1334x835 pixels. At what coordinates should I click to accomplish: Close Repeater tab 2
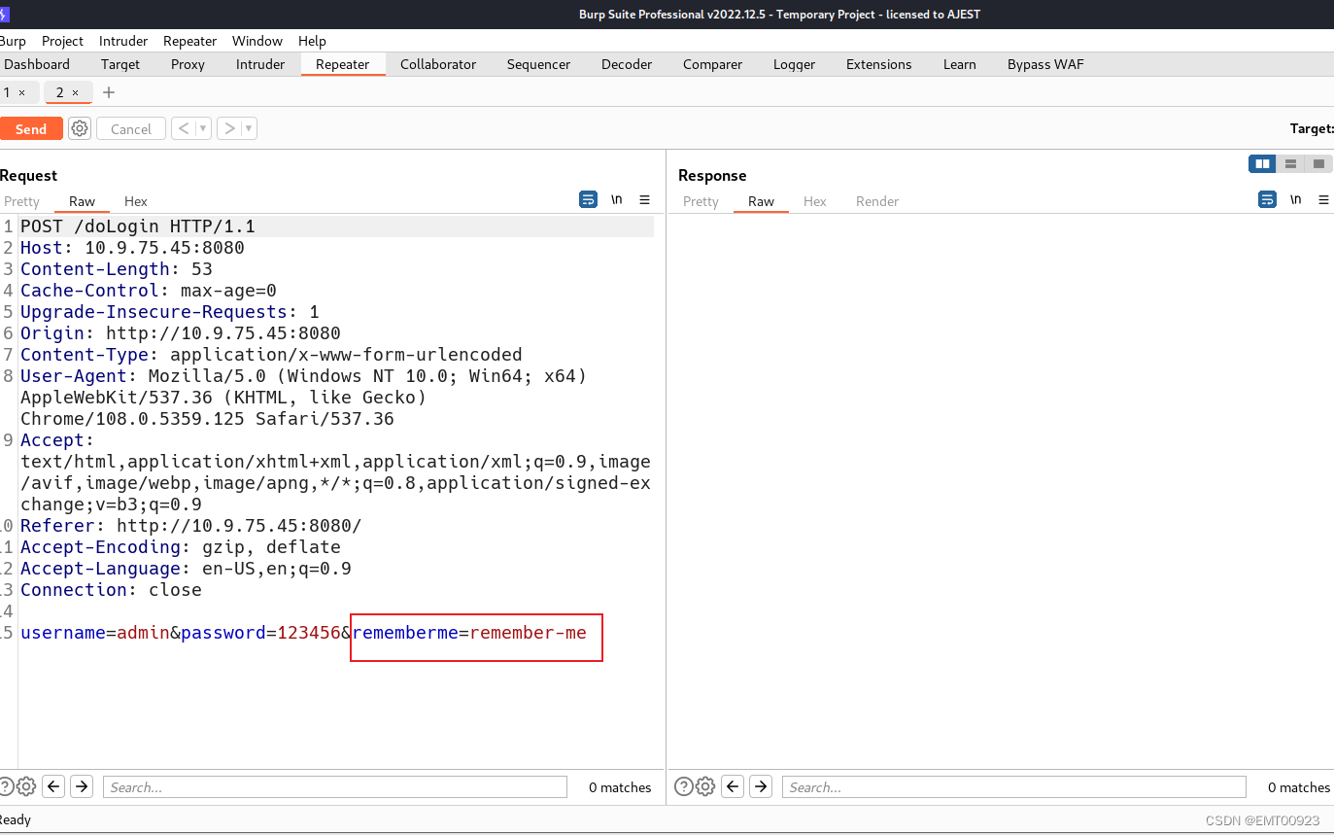pos(75,93)
